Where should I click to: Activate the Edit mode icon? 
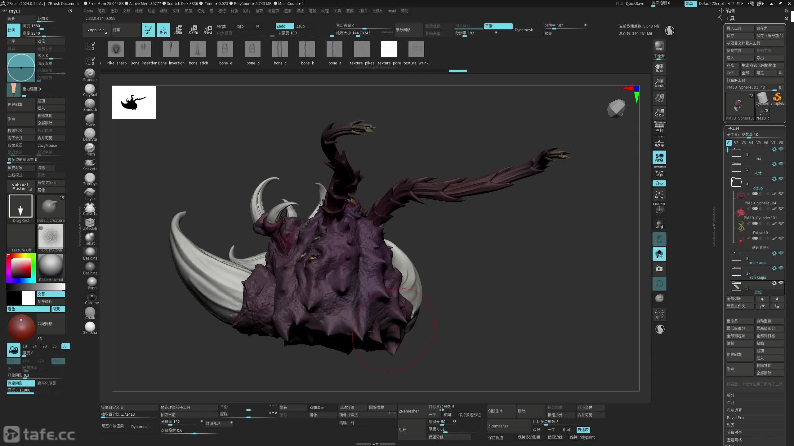pyautogui.click(x=148, y=30)
